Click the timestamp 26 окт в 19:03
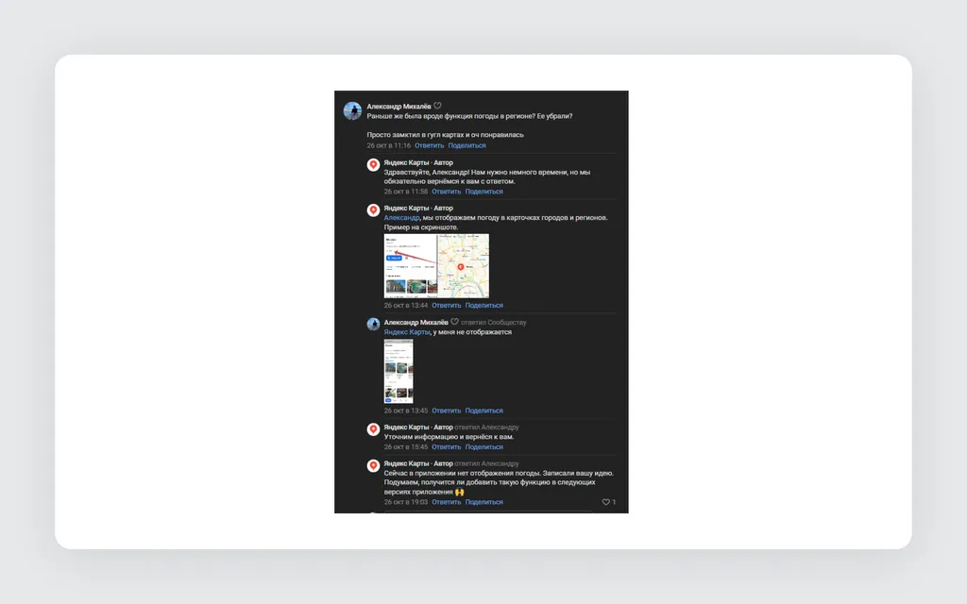Image resolution: width=967 pixels, height=604 pixels. point(406,502)
